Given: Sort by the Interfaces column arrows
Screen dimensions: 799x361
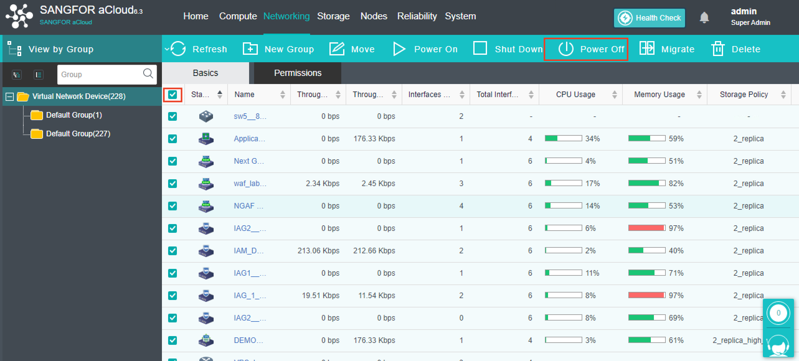Looking at the screenshot, I should [462, 95].
